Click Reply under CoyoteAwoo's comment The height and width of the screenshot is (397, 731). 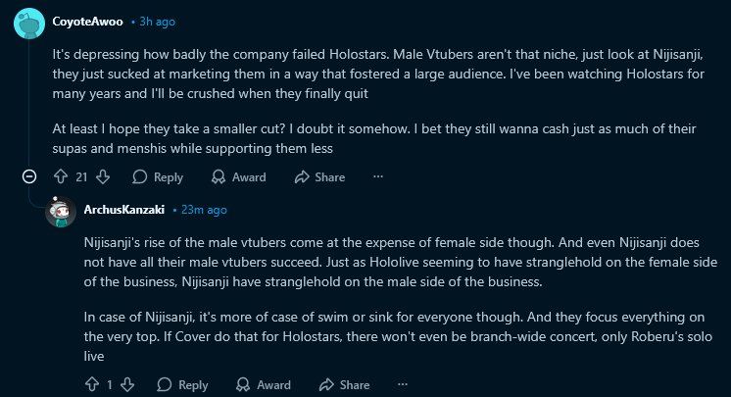tap(158, 176)
